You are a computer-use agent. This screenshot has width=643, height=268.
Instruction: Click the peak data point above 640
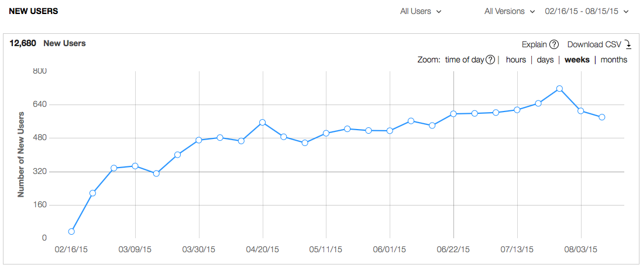pyautogui.click(x=559, y=89)
